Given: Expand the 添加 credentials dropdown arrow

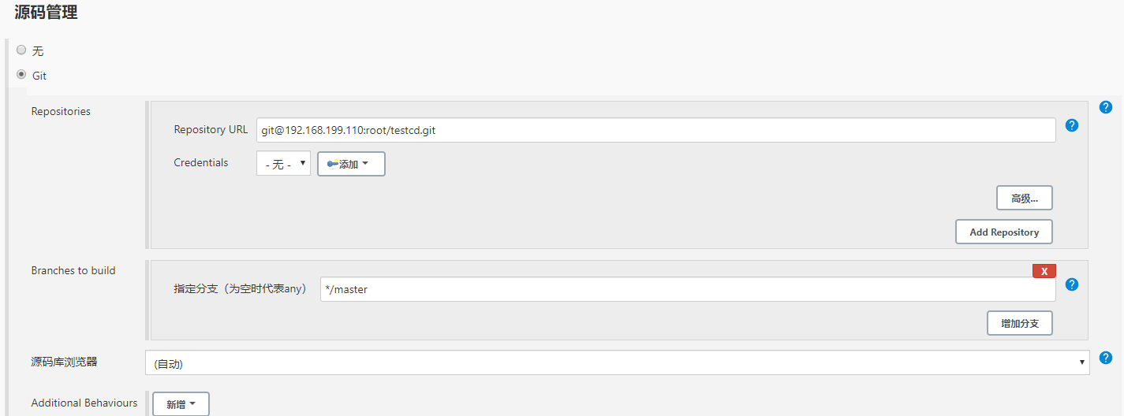Looking at the screenshot, I should (365, 164).
